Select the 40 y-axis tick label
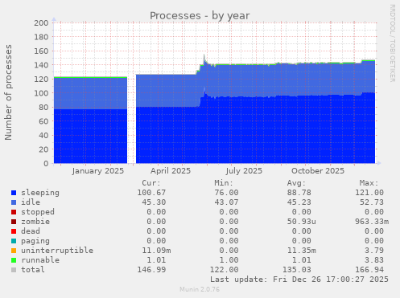Image resolution: width=400 pixels, height=298 pixels. [43, 135]
